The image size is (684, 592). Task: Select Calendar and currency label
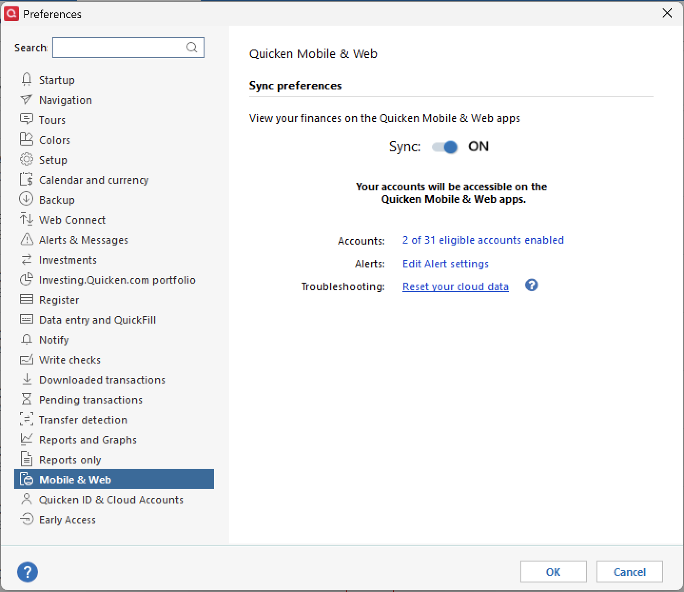point(94,180)
